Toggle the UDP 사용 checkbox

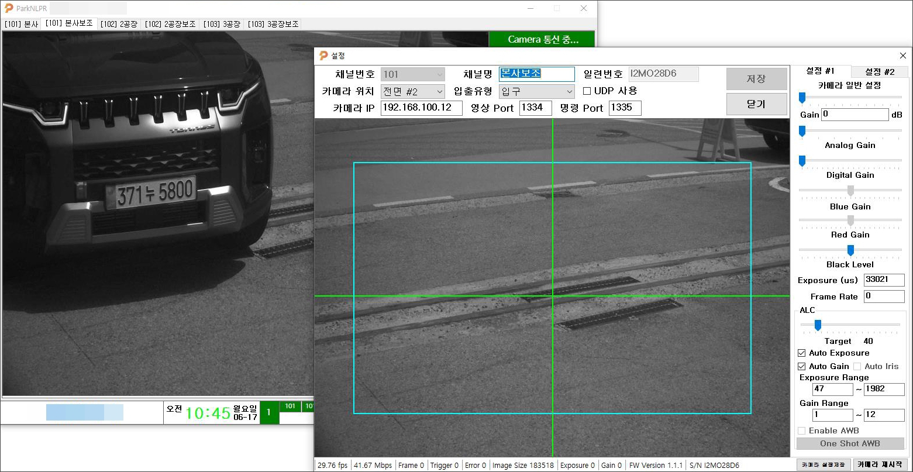(x=587, y=91)
